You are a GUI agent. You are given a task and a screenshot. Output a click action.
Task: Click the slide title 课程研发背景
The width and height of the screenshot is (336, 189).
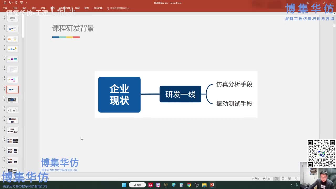tap(73, 28)
